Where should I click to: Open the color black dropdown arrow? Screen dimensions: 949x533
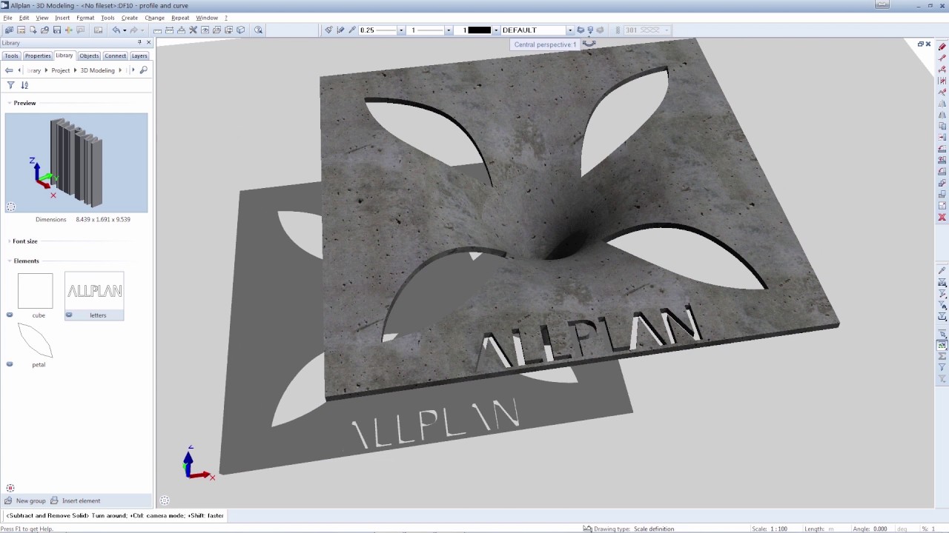tap(495, 30)
